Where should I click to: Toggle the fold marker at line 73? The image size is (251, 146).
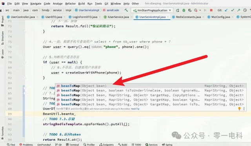[25, 31]
